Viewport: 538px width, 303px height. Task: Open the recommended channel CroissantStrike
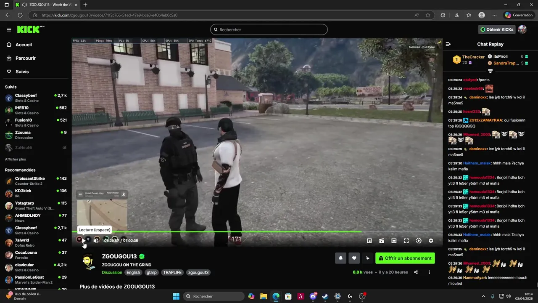pos(36,181)
